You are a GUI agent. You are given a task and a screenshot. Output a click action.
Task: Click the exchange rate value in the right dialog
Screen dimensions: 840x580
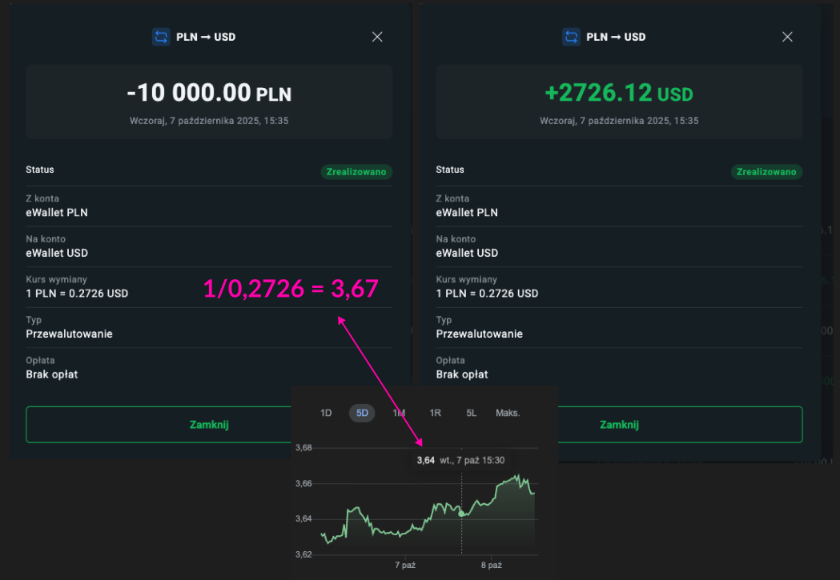tap(487, 294)
